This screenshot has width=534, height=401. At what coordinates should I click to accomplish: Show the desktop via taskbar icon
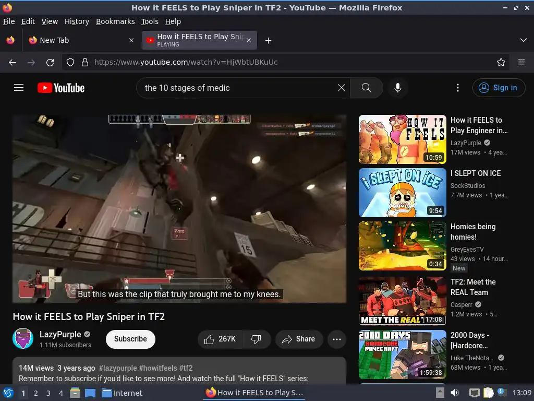coord(90,393)
